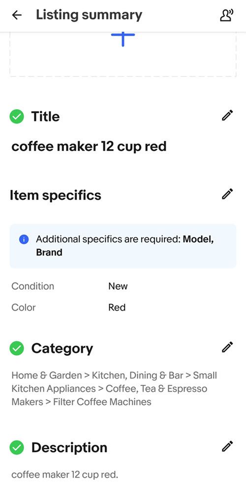Edit the Description with the pencil icon
246x497 pixels.
click(227, 446)
